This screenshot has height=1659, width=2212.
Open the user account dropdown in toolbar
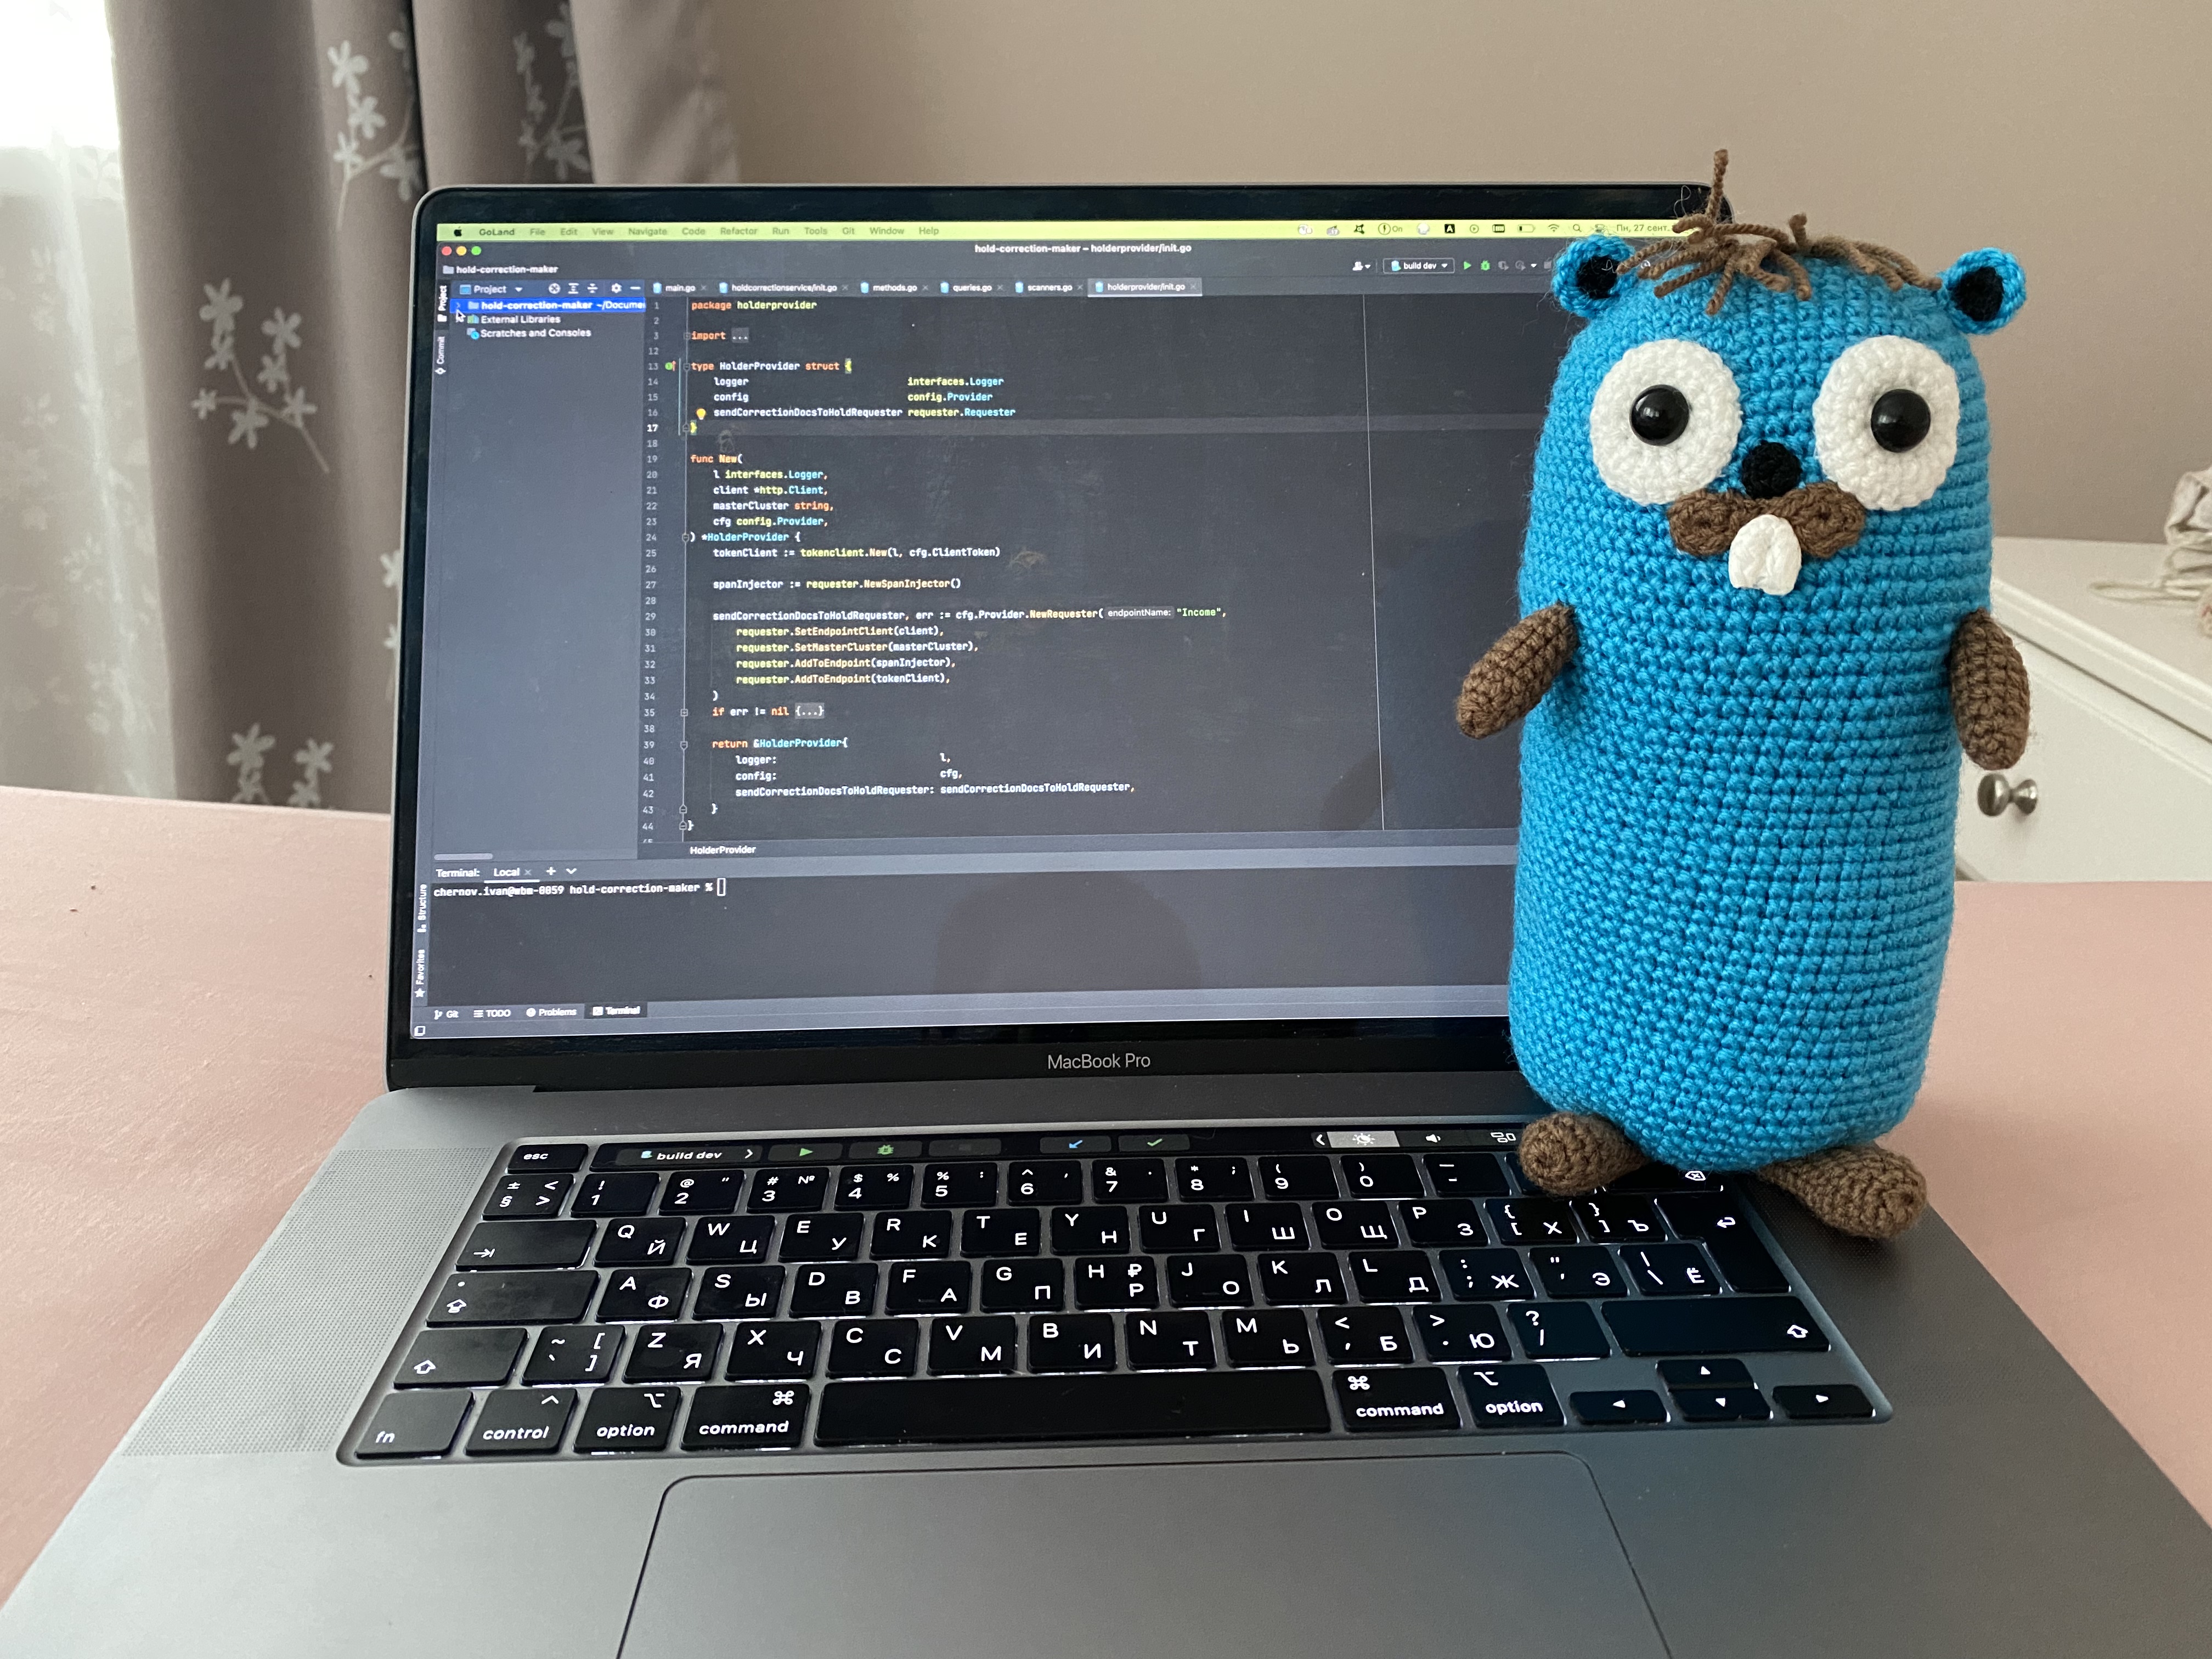pyautogui.click(x=1361, y=266)
